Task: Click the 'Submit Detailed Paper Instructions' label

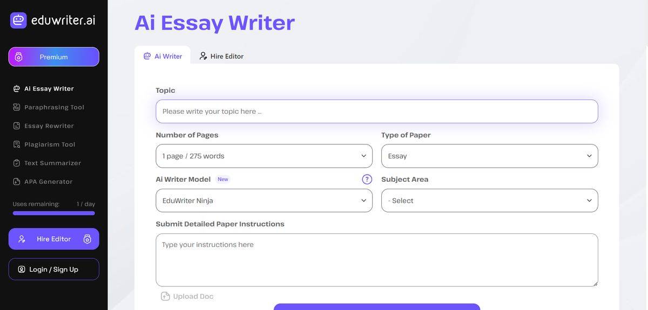Action: [220, 224]
